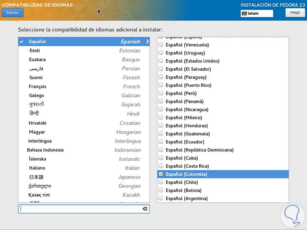This screenshot has height=230, width=307.
Task: Enable Español (Estados Unidos) locale
Action: [161, 61]
